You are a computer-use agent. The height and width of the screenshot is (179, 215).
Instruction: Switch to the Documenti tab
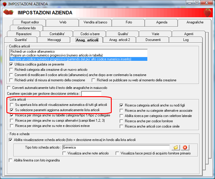point(153,40)
